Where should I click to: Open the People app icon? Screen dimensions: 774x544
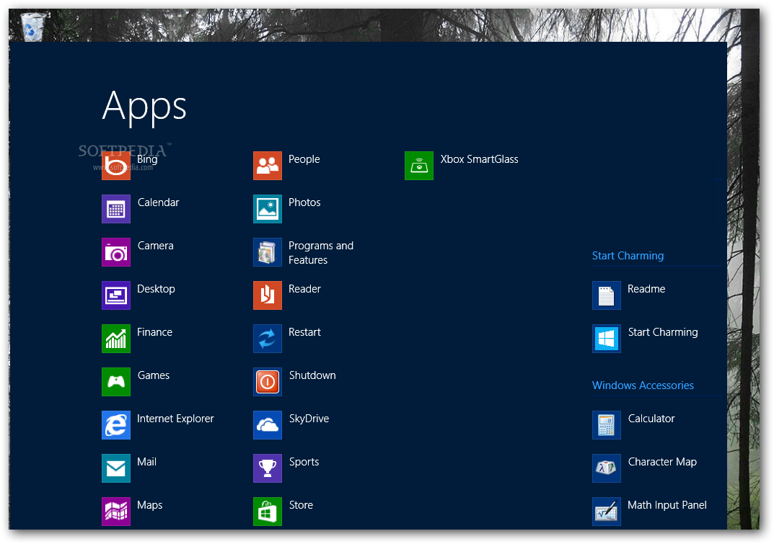pyautogui.click(x=268, y=166)
